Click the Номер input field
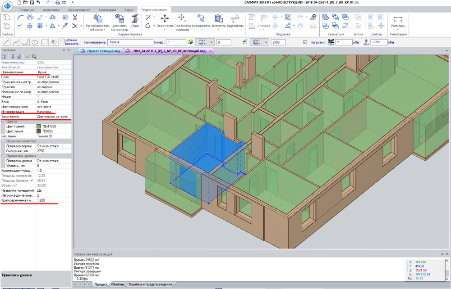 [176, 42]
